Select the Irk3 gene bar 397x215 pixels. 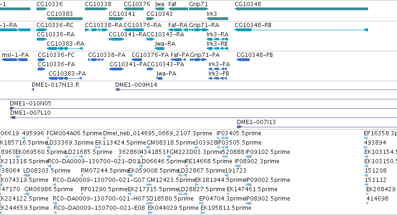click(x=217, y=19)
